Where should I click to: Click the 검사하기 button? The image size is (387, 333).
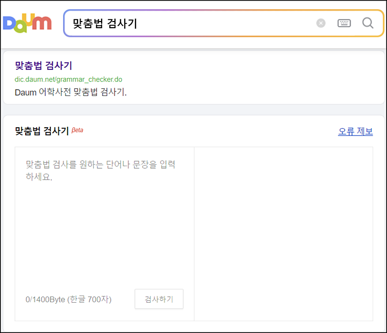pos(159,299)
